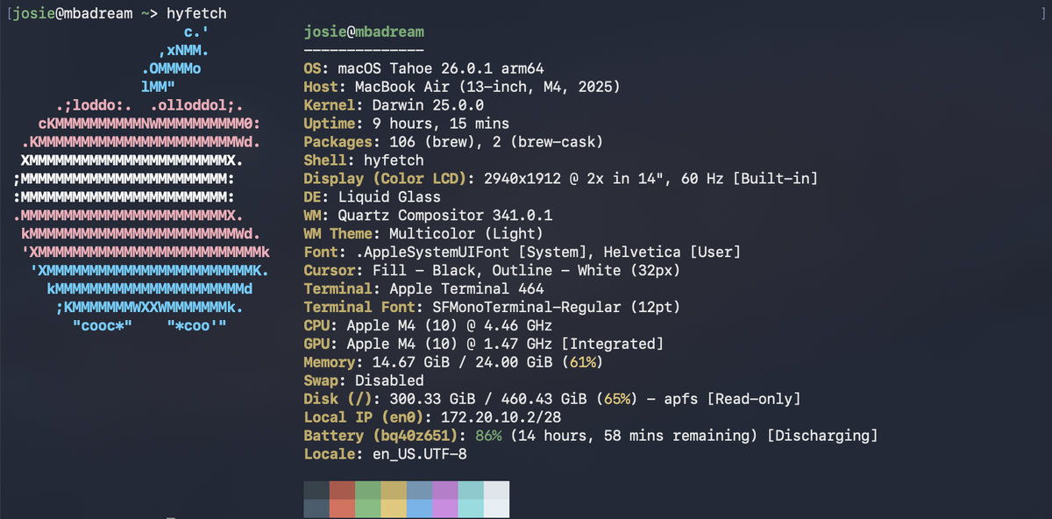The width and height of the screenshot is (1052, 519).
Task: Click the 'Display (Color LCD)' resolution line
Action: (x=561, y=179)
